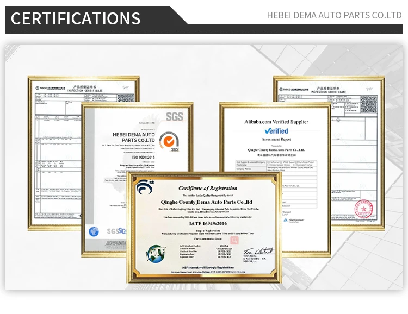Click the Alibaba.com Verified Supplier heading

click(x=275, y=122)
